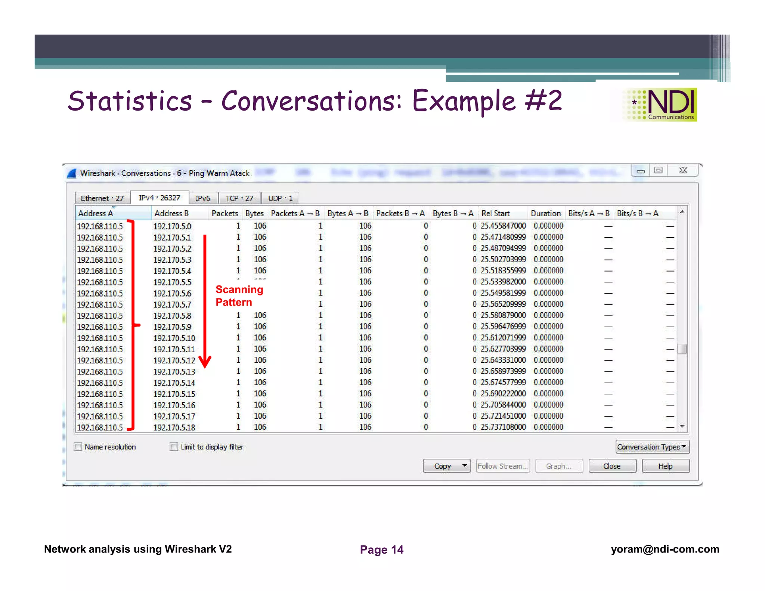
Task: Select the IPv4 · 26327 tab
Action: (x=159, y=198)
